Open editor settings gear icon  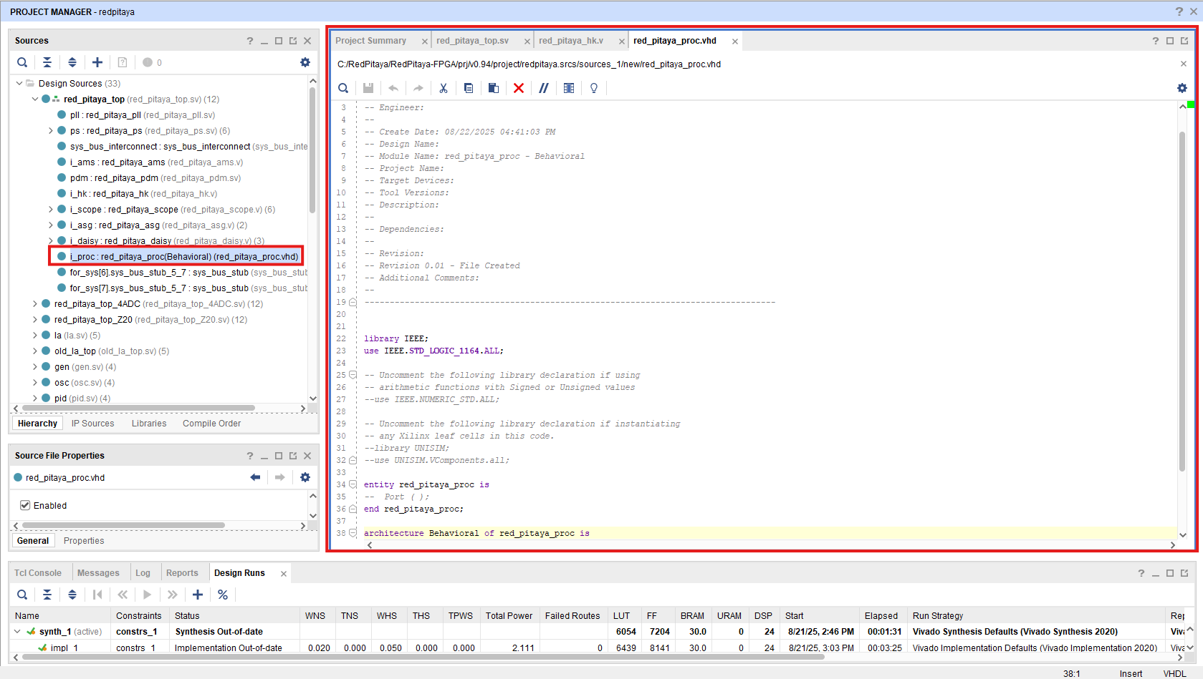coord(1182,88)
